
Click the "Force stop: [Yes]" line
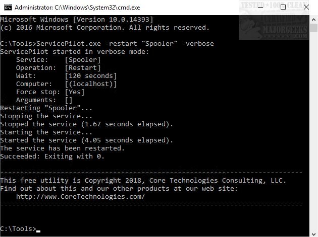[x=50, y=92]
